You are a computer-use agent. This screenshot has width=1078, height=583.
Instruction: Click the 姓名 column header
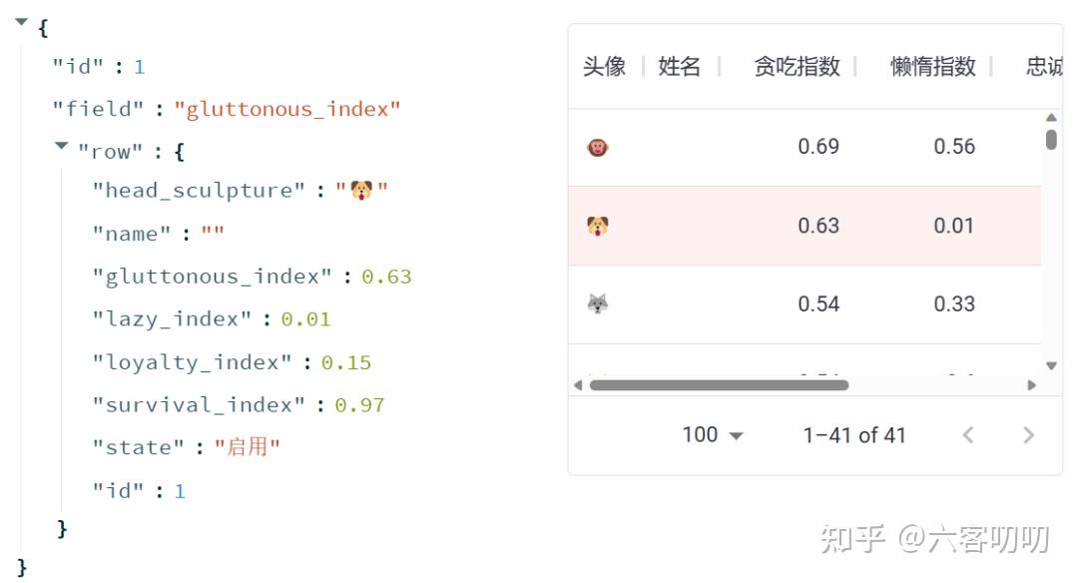tap(680, 67)
